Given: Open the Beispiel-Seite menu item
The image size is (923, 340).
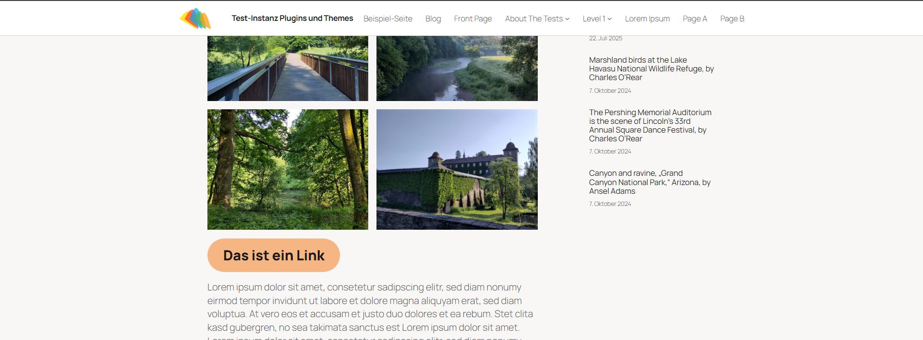Looking at the screenshot, I should coord(388,18).
